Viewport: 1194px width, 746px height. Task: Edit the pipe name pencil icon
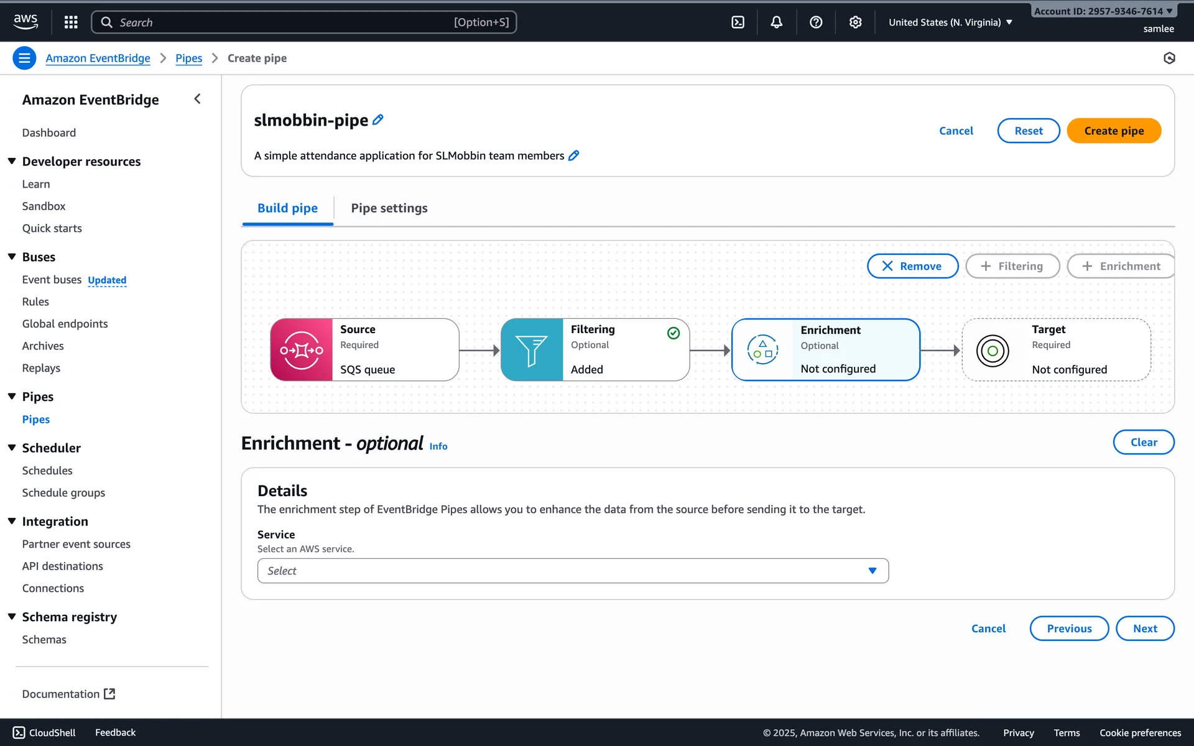pos(378,120)
